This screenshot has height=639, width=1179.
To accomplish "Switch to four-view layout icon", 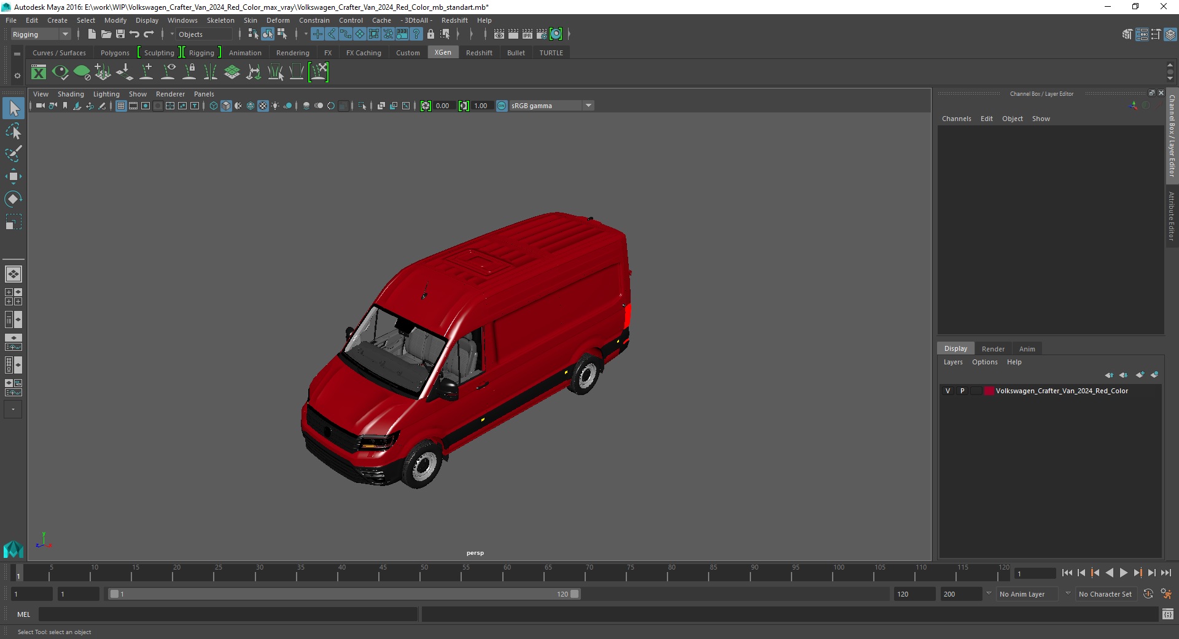I will coord(13,297).
